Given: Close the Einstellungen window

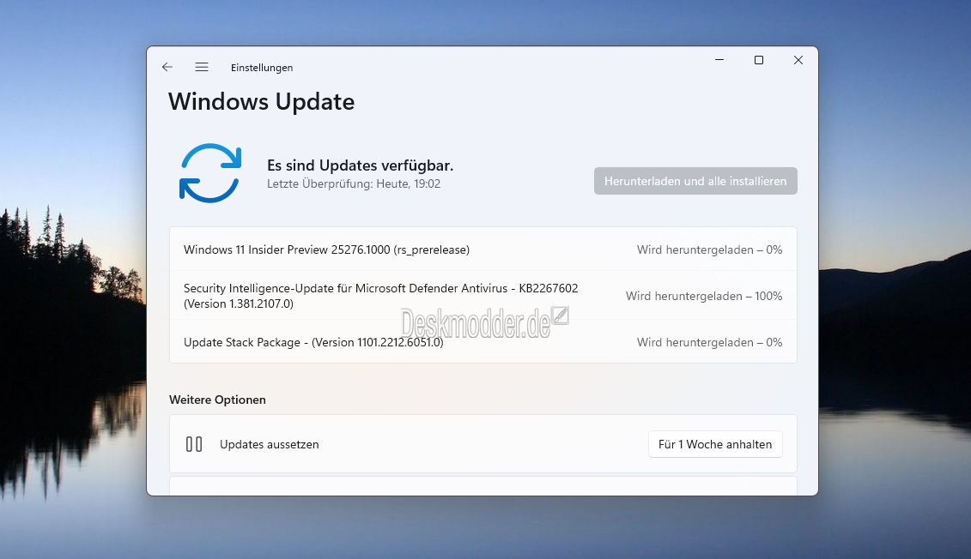Looking at the screenshot, I should [798, 60].
